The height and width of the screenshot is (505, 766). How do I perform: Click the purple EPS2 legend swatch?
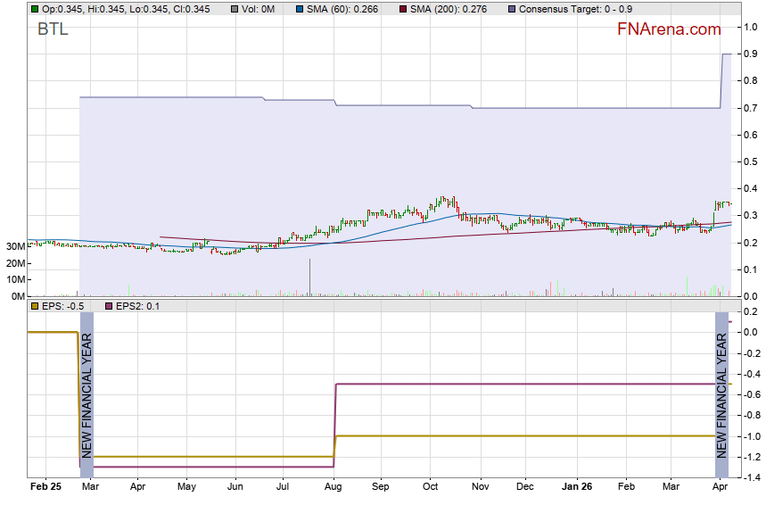click(x=111, y=306)
